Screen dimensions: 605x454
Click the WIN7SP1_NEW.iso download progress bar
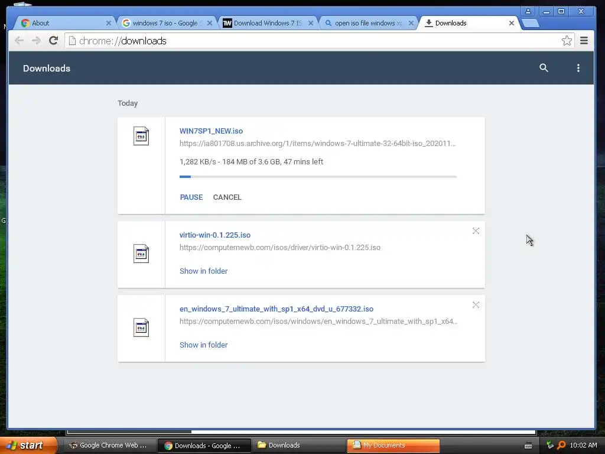[x=318, y=177]
